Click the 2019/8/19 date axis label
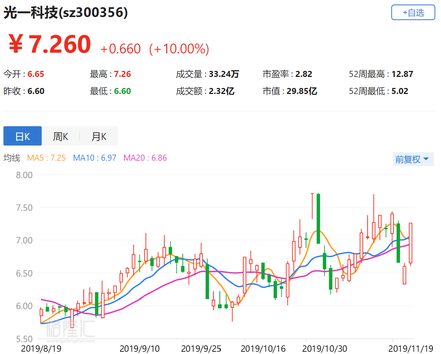Screen dimensions: 441x354 click(41, 349)
